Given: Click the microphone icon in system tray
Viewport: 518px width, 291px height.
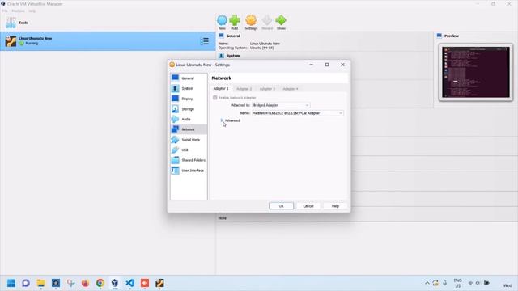Looking at the screenshot, I should pos(445,283).
